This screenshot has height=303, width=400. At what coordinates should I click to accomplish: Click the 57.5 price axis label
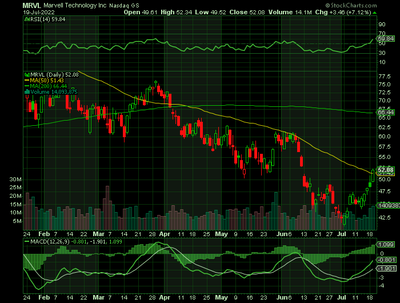(x=385, y=147)
